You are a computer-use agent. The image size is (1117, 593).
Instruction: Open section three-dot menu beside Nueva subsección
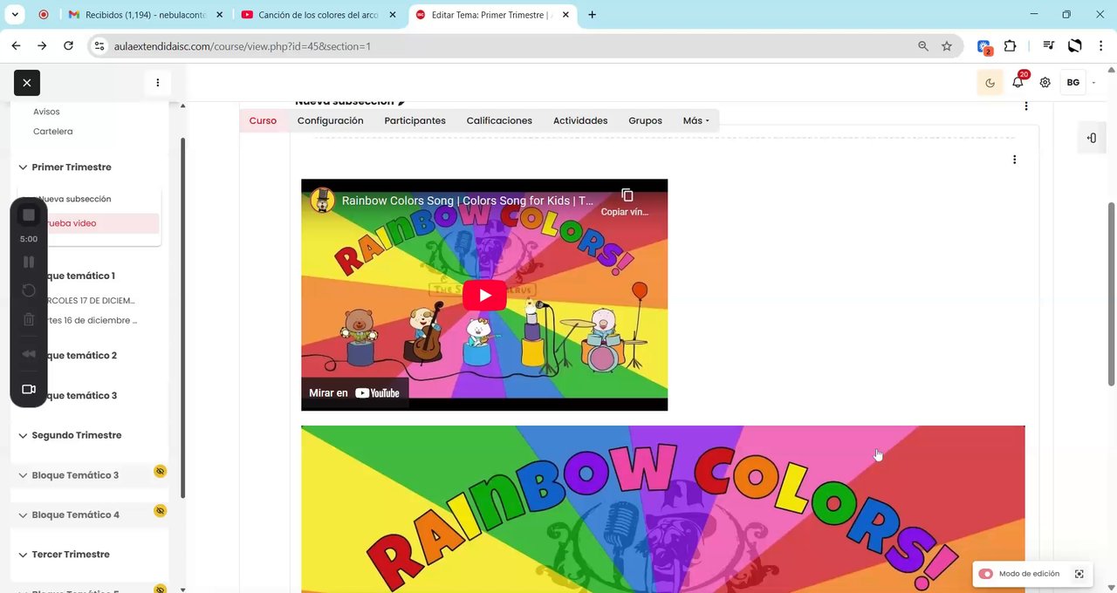coord(1026,106)
